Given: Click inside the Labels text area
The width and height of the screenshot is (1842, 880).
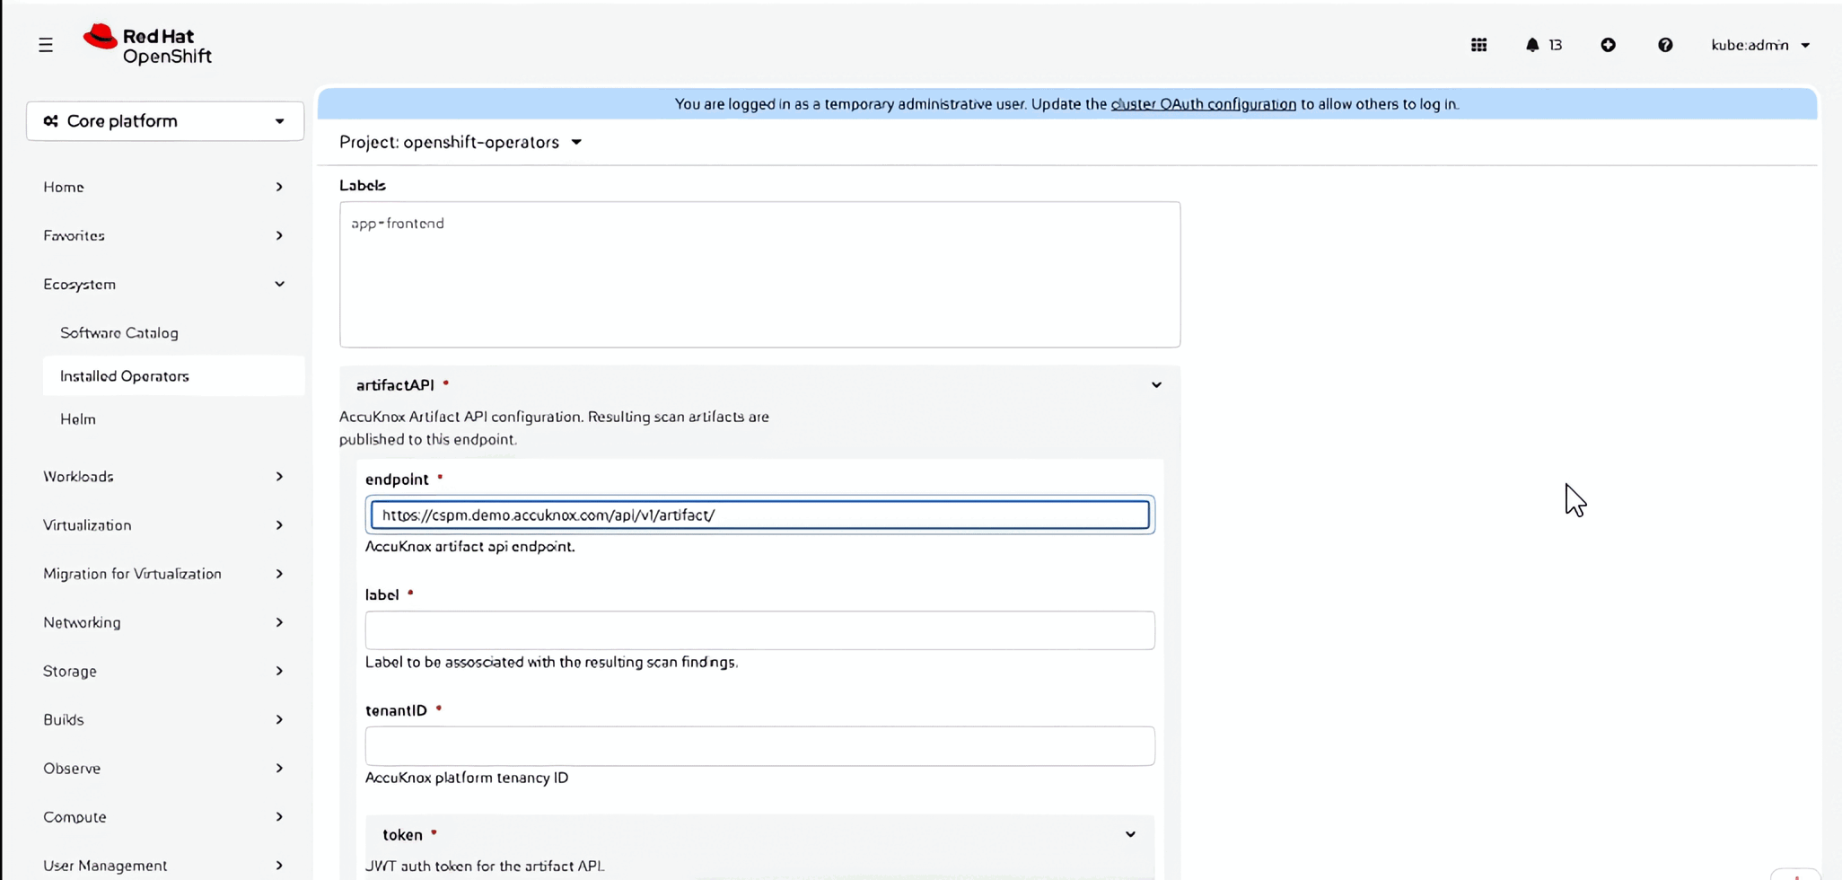Looking at the screenshot, I should pyautogui.click(x=759, y=274).
